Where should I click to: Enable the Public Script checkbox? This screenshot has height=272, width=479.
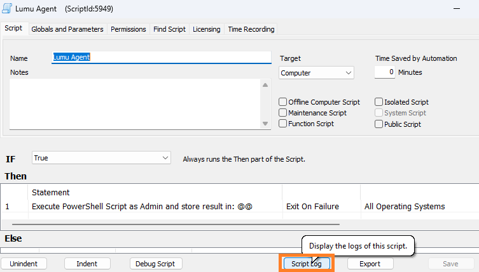point(379,124)
